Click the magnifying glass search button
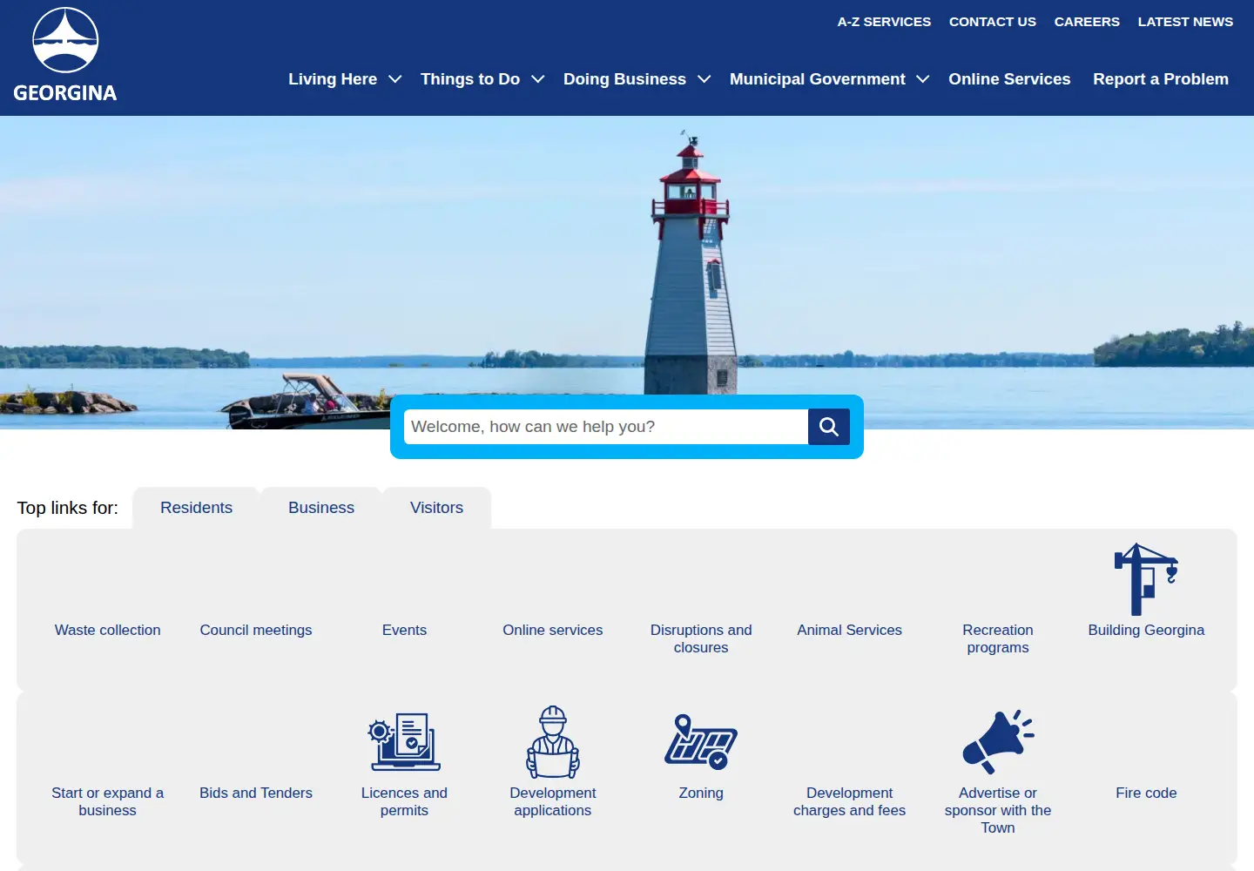The height and width of the screenshot is (871, 1254). pyautogui.click(x=829, y=427)
